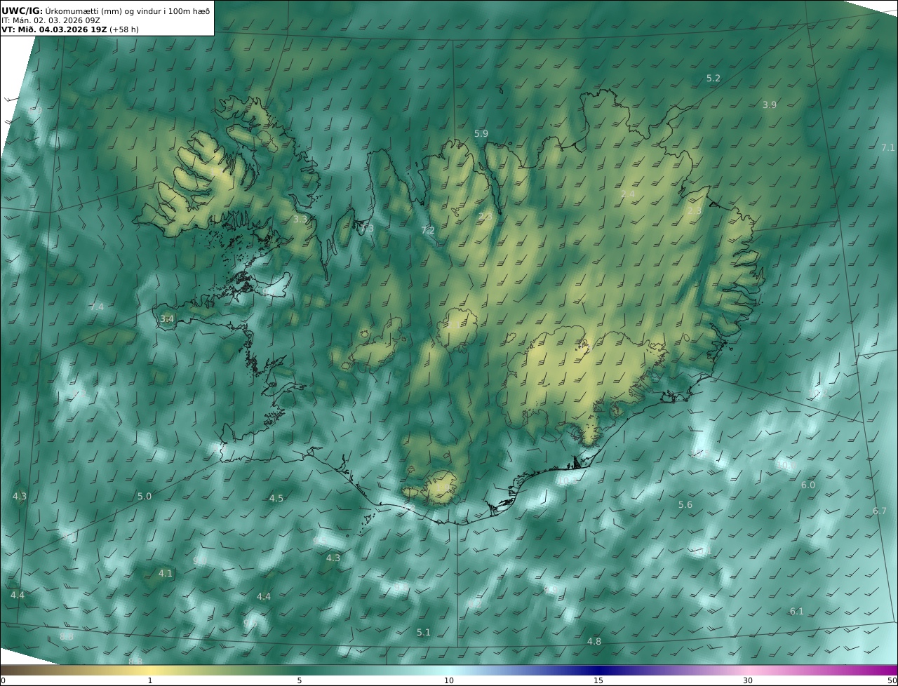Click the colorbar tick label 50
This screenshot has height=686, width=898.
pyautogui.click(x=892, y=680)
